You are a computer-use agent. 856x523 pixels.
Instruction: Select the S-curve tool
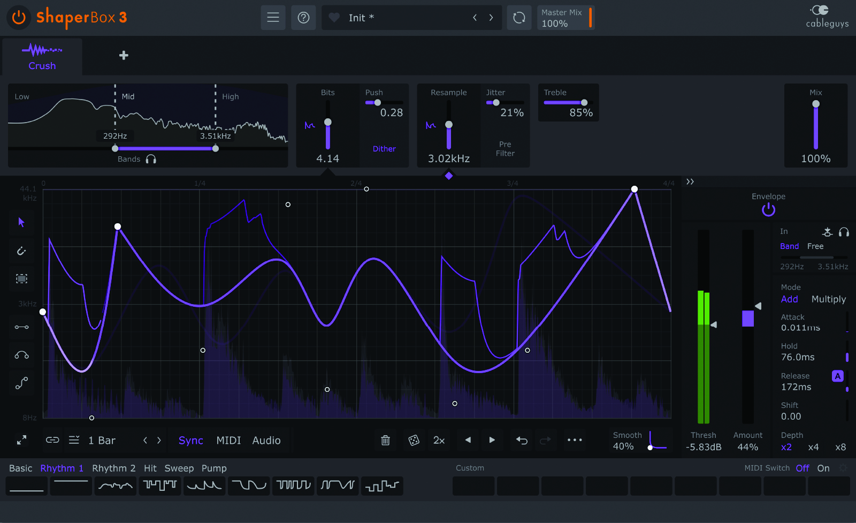[x=21, y=383]
